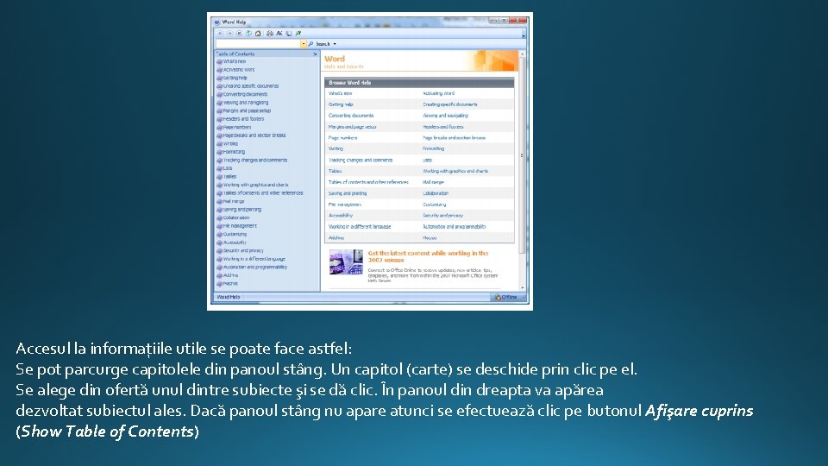The width and height of the screenshot is (828, 466).
Task: Open What's new chapter in Table of Contents
Action: tap(231, 61)
